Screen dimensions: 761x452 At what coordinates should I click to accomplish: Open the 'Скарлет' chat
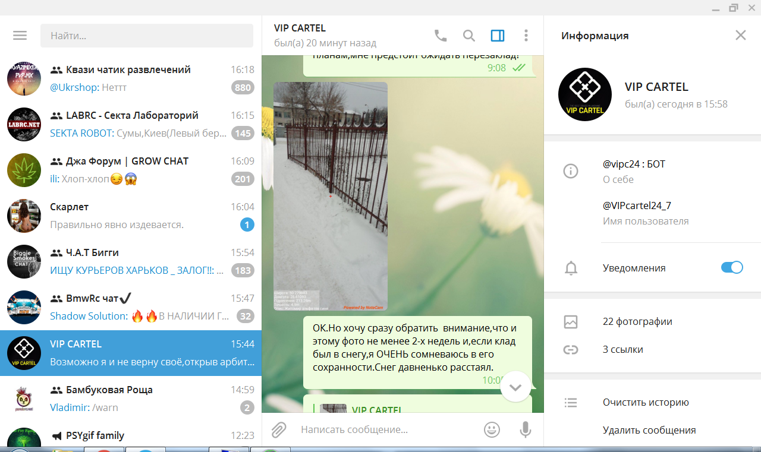click(x=131, y=216)
